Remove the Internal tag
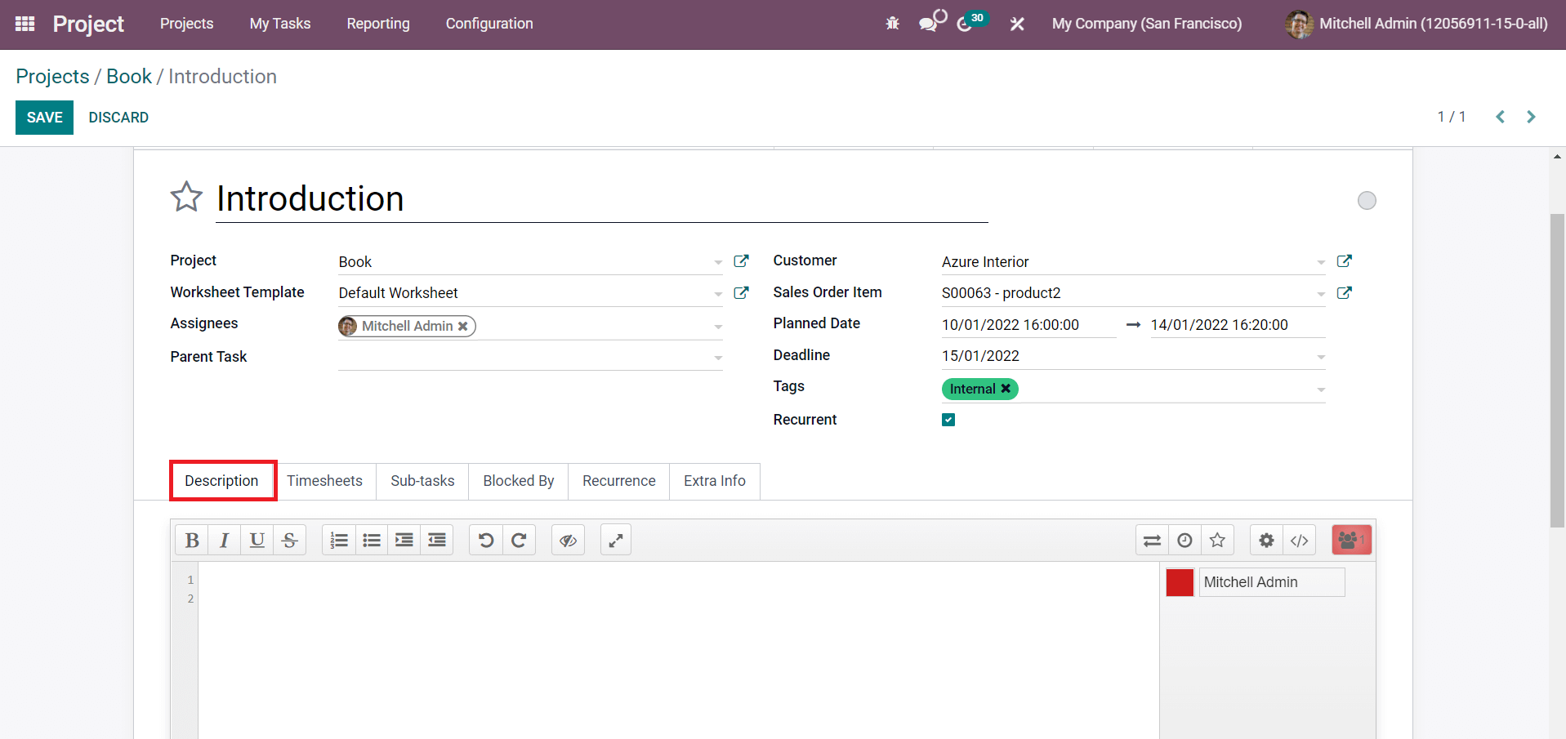Viewport: 1566px width, 739px height. click(1006, 389)
